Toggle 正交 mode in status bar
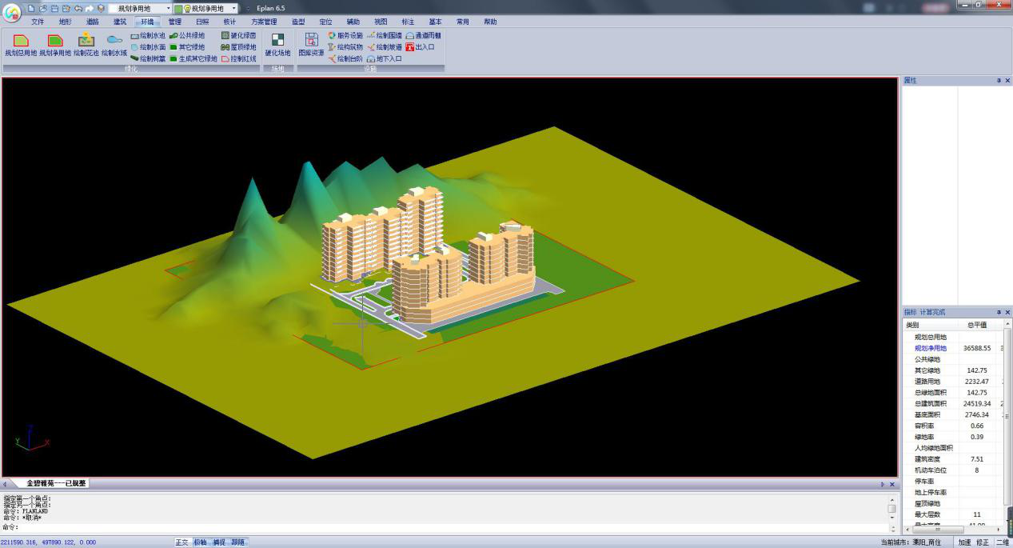The height and width of the screenshot is (548, 1013). [x=182, y=542]
